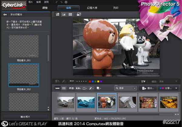Click the 匯出 export button
This screenshot has height=127, width=182.
click(148, 88)
